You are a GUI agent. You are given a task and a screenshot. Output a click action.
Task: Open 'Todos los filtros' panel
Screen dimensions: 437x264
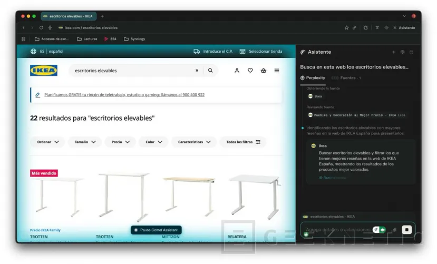(243, 142)
